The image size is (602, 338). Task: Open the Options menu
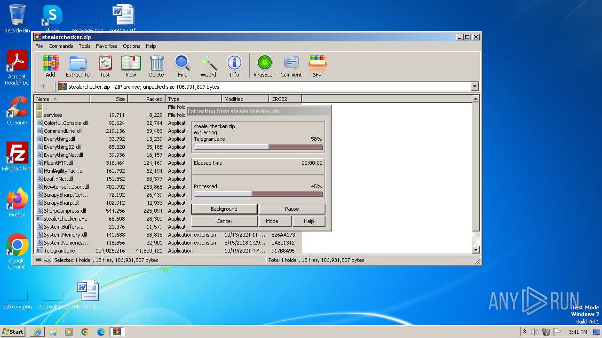tap(132, 46)
